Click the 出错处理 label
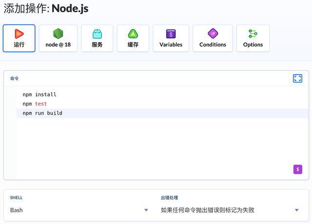Viewport: 312px width, 224px height. pyautogui.click(x=169, y=198)
